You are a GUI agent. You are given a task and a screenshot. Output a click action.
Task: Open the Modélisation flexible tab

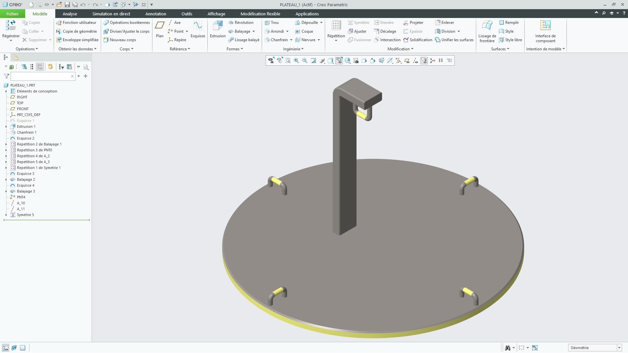(260, 14)
